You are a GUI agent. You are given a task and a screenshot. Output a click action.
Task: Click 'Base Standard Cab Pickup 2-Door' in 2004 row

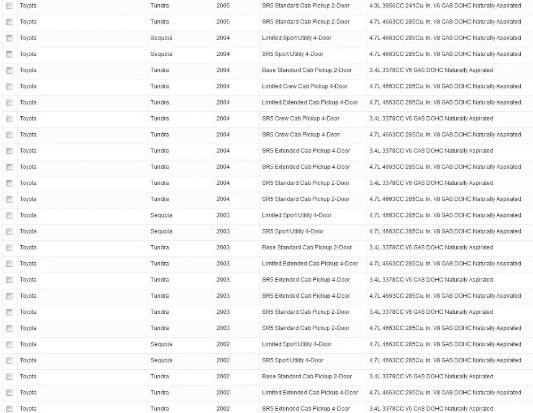click(306, 70)
